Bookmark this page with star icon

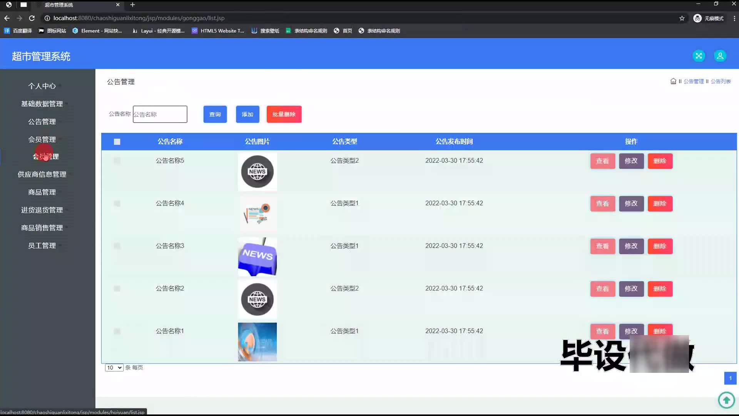[682, 18]
